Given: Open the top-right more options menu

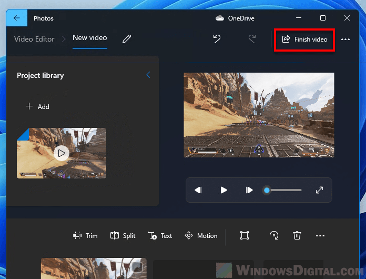Looking at the screenshot, I should tap(345, 39).
